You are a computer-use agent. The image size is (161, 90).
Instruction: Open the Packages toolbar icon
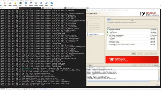click(x=41, y=4)
